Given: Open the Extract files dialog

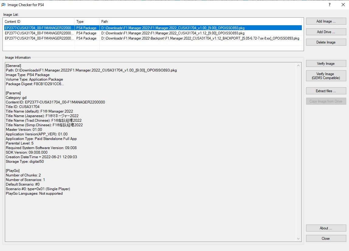Looking at the screenshot, I should [326, 91].
